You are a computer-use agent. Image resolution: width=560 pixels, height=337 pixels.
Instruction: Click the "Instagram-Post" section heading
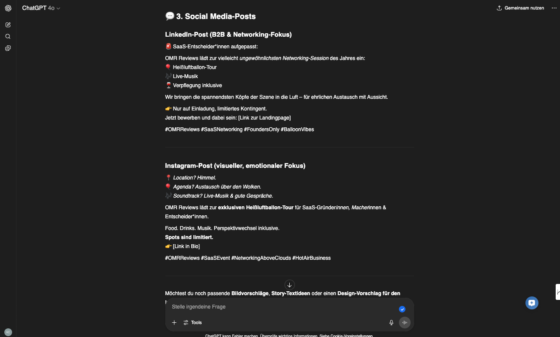coord(235,166)
